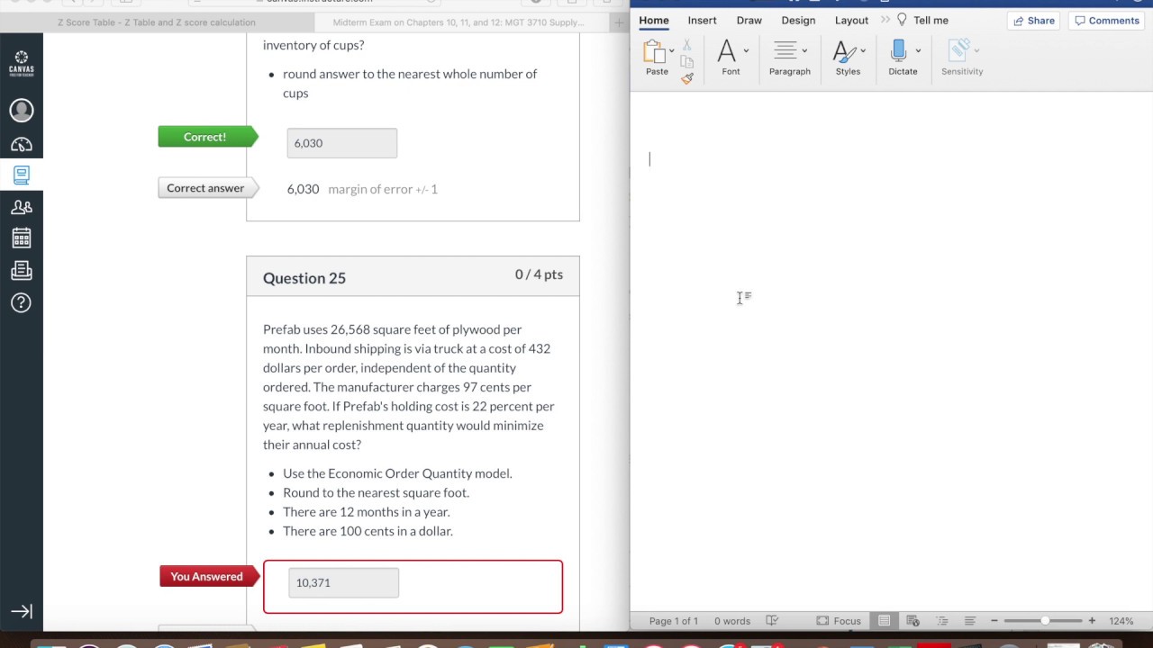Toggle Focus mode in Word status bar
This screenshot has height=648, width=1153.
839,621
